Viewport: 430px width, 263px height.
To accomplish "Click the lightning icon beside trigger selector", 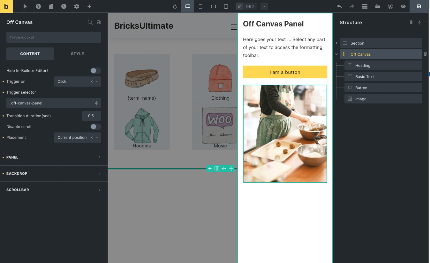I will 97,103.
